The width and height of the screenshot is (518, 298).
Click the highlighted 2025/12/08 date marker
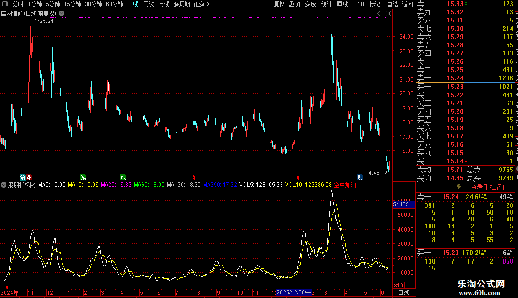[x=294, y=292]
